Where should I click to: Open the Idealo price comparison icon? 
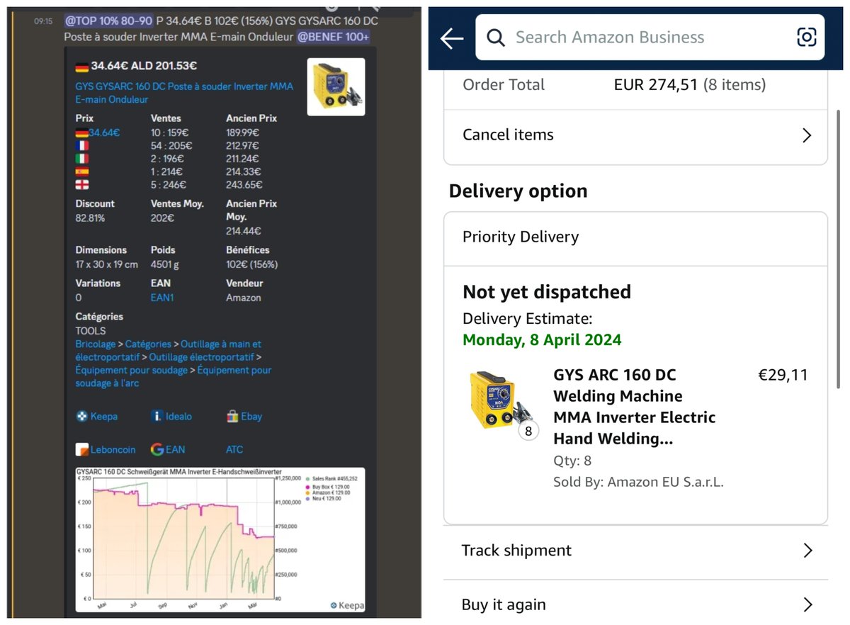pos(157,417)
